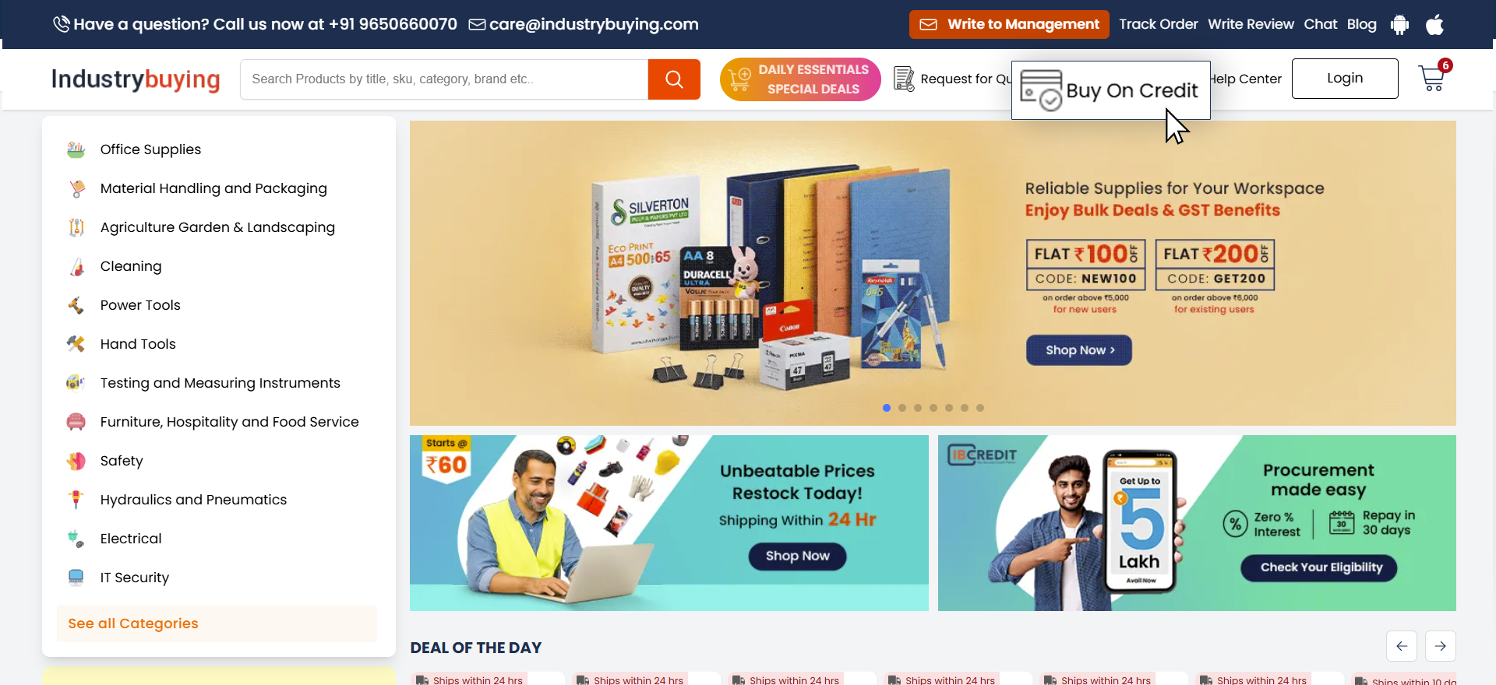The image size is (1496, 685).
Task: Show previous Deal of the Day items
Action: click(x=1402, y=646)
